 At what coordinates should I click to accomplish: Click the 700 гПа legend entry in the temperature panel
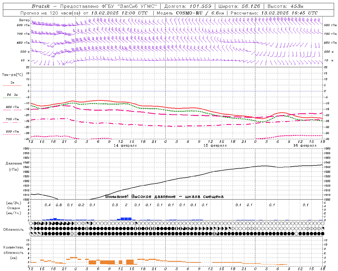click(12, 119)
